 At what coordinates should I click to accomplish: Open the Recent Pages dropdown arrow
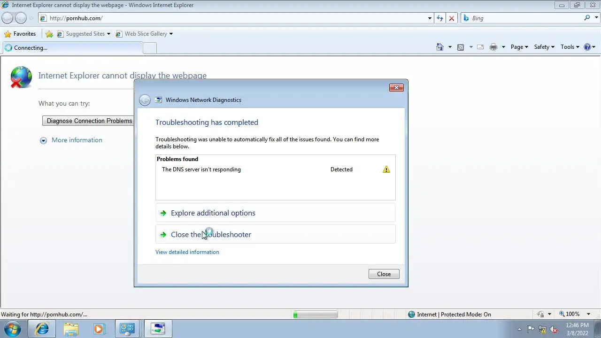click(x=31, y=18)
